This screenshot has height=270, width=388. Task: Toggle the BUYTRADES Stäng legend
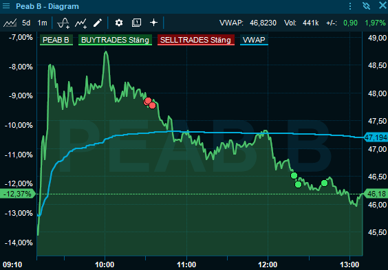[x=115, y=40]
